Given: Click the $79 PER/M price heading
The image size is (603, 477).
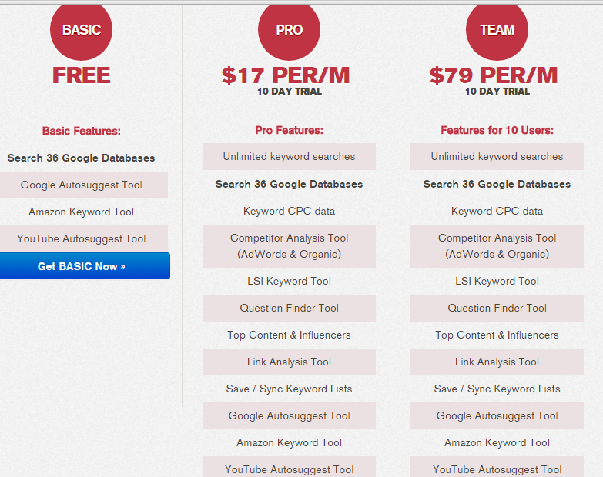Looking at the screenshot, I should click(x=494, y=75).
